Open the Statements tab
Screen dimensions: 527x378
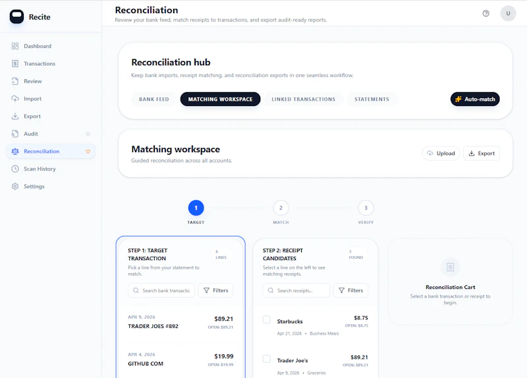pyautogui.click(x=372, y=99)
